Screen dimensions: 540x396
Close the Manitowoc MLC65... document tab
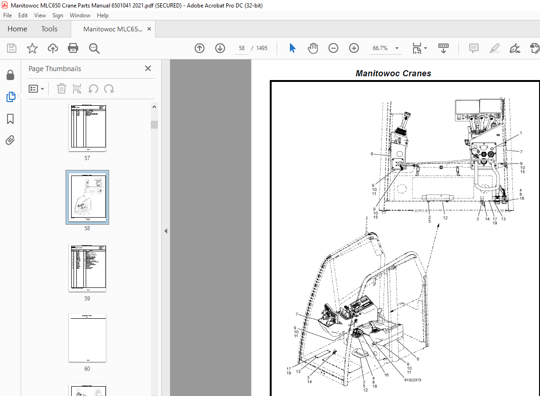tap(149, 29)
